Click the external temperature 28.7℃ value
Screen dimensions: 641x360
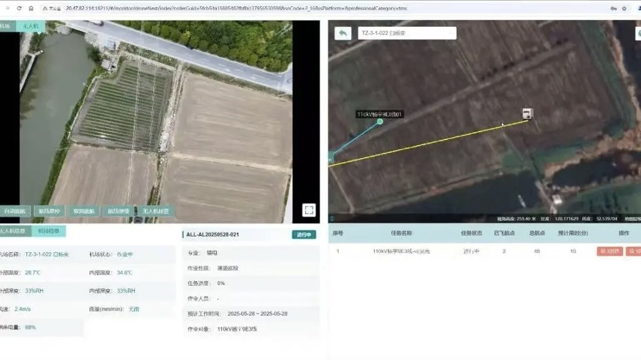33,272
